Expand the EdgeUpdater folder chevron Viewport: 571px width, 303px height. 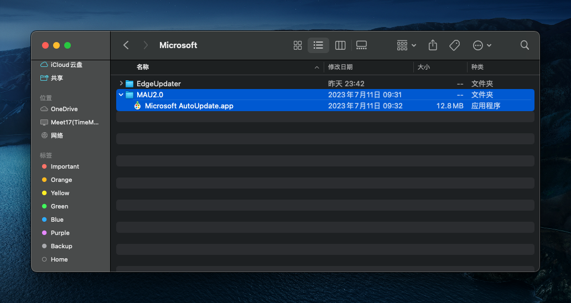tap(121, 83)
